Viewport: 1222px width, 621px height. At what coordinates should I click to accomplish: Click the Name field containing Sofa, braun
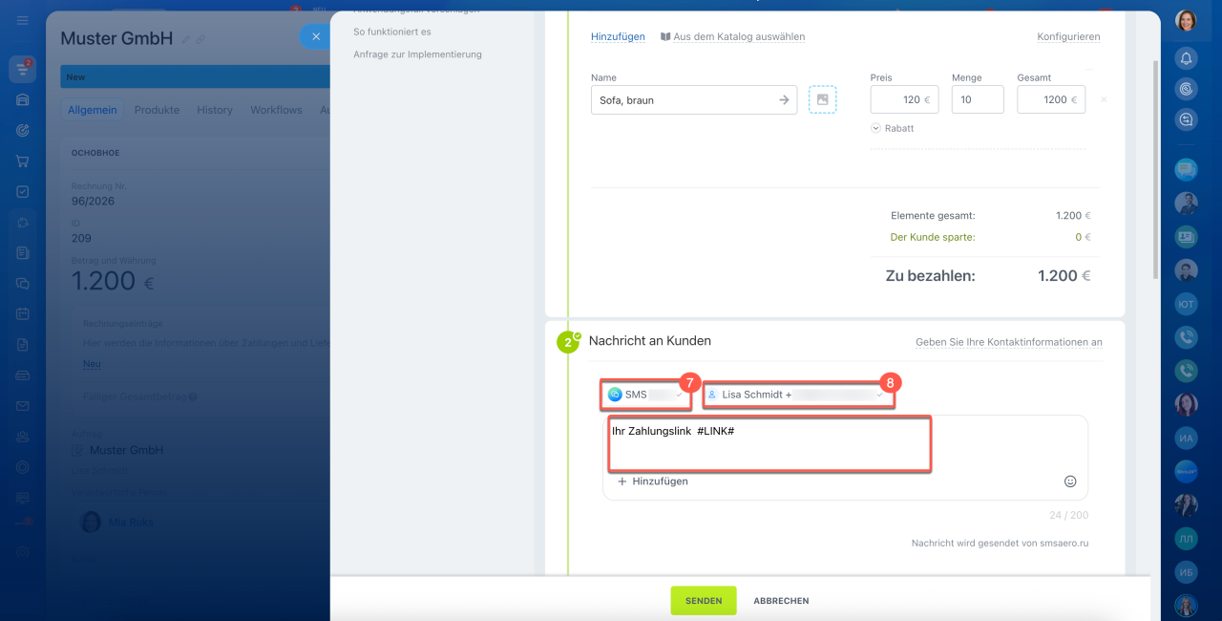coord(694,99)
